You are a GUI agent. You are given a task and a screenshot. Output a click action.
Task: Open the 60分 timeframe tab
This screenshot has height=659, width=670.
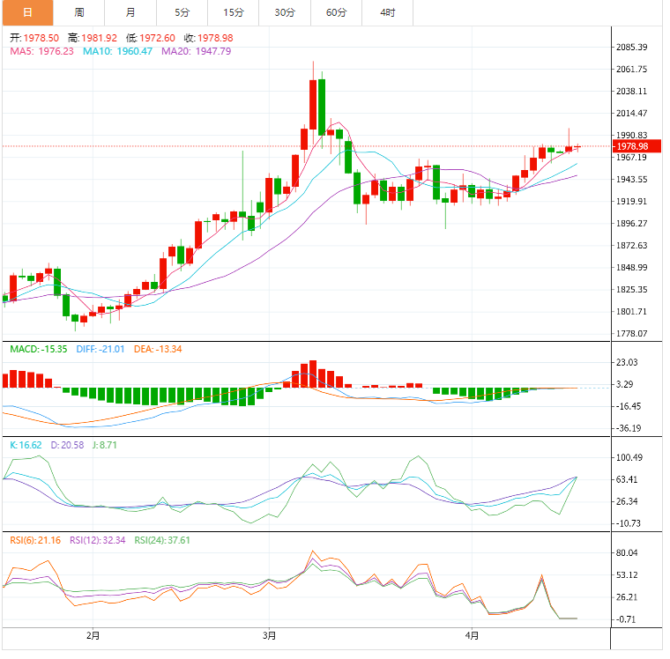[x=336, y=12]
